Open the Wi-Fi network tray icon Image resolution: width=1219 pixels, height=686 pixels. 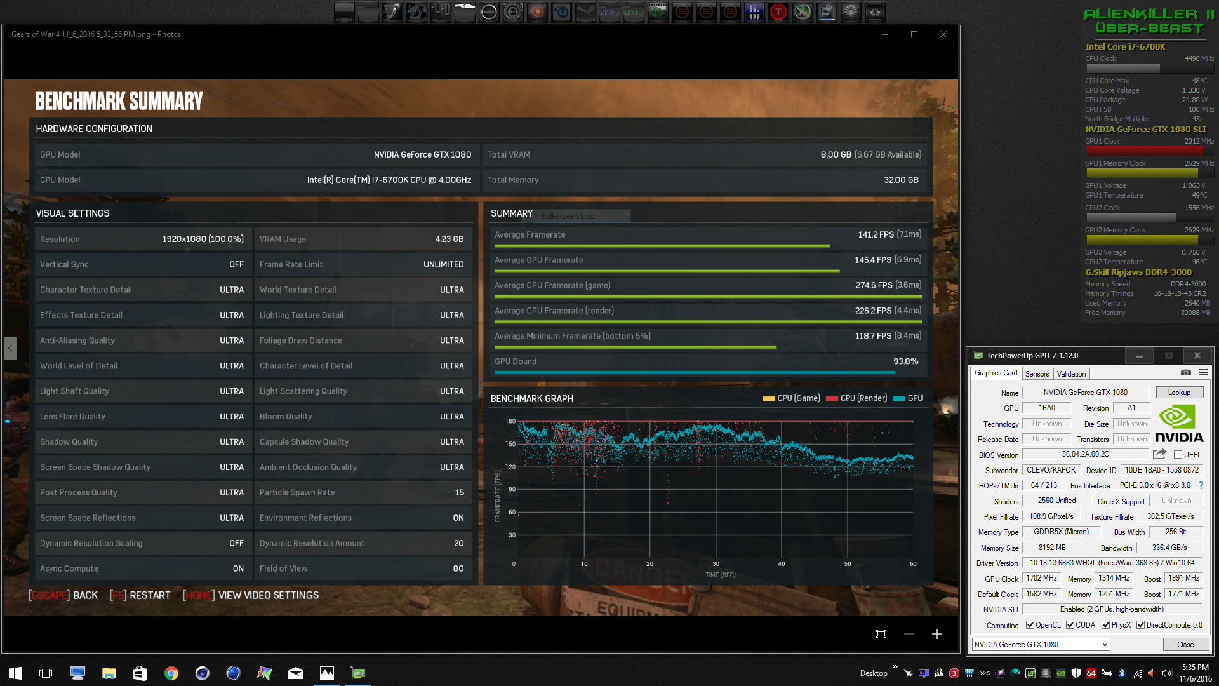[1137, 673]
